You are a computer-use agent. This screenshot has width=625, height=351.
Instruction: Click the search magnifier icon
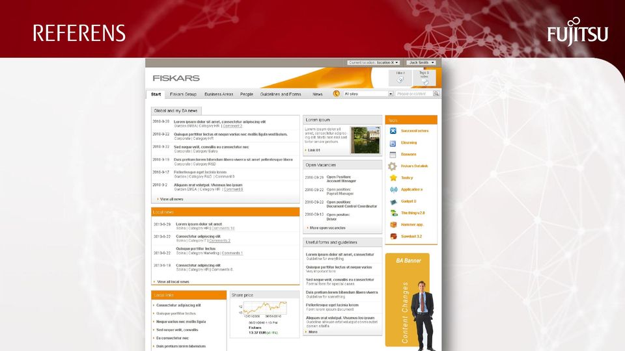click(436, 94)
